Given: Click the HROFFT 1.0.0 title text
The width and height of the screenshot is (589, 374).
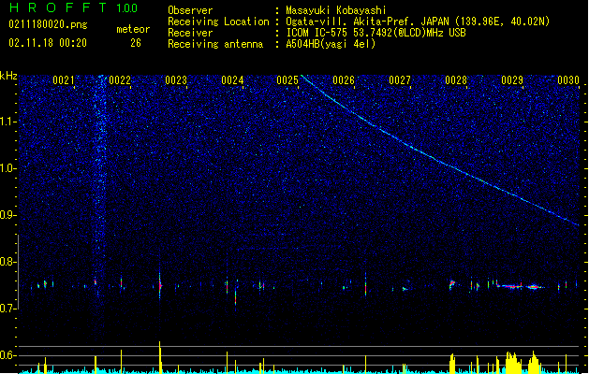Looking at the screenshot, I should 73,7.
